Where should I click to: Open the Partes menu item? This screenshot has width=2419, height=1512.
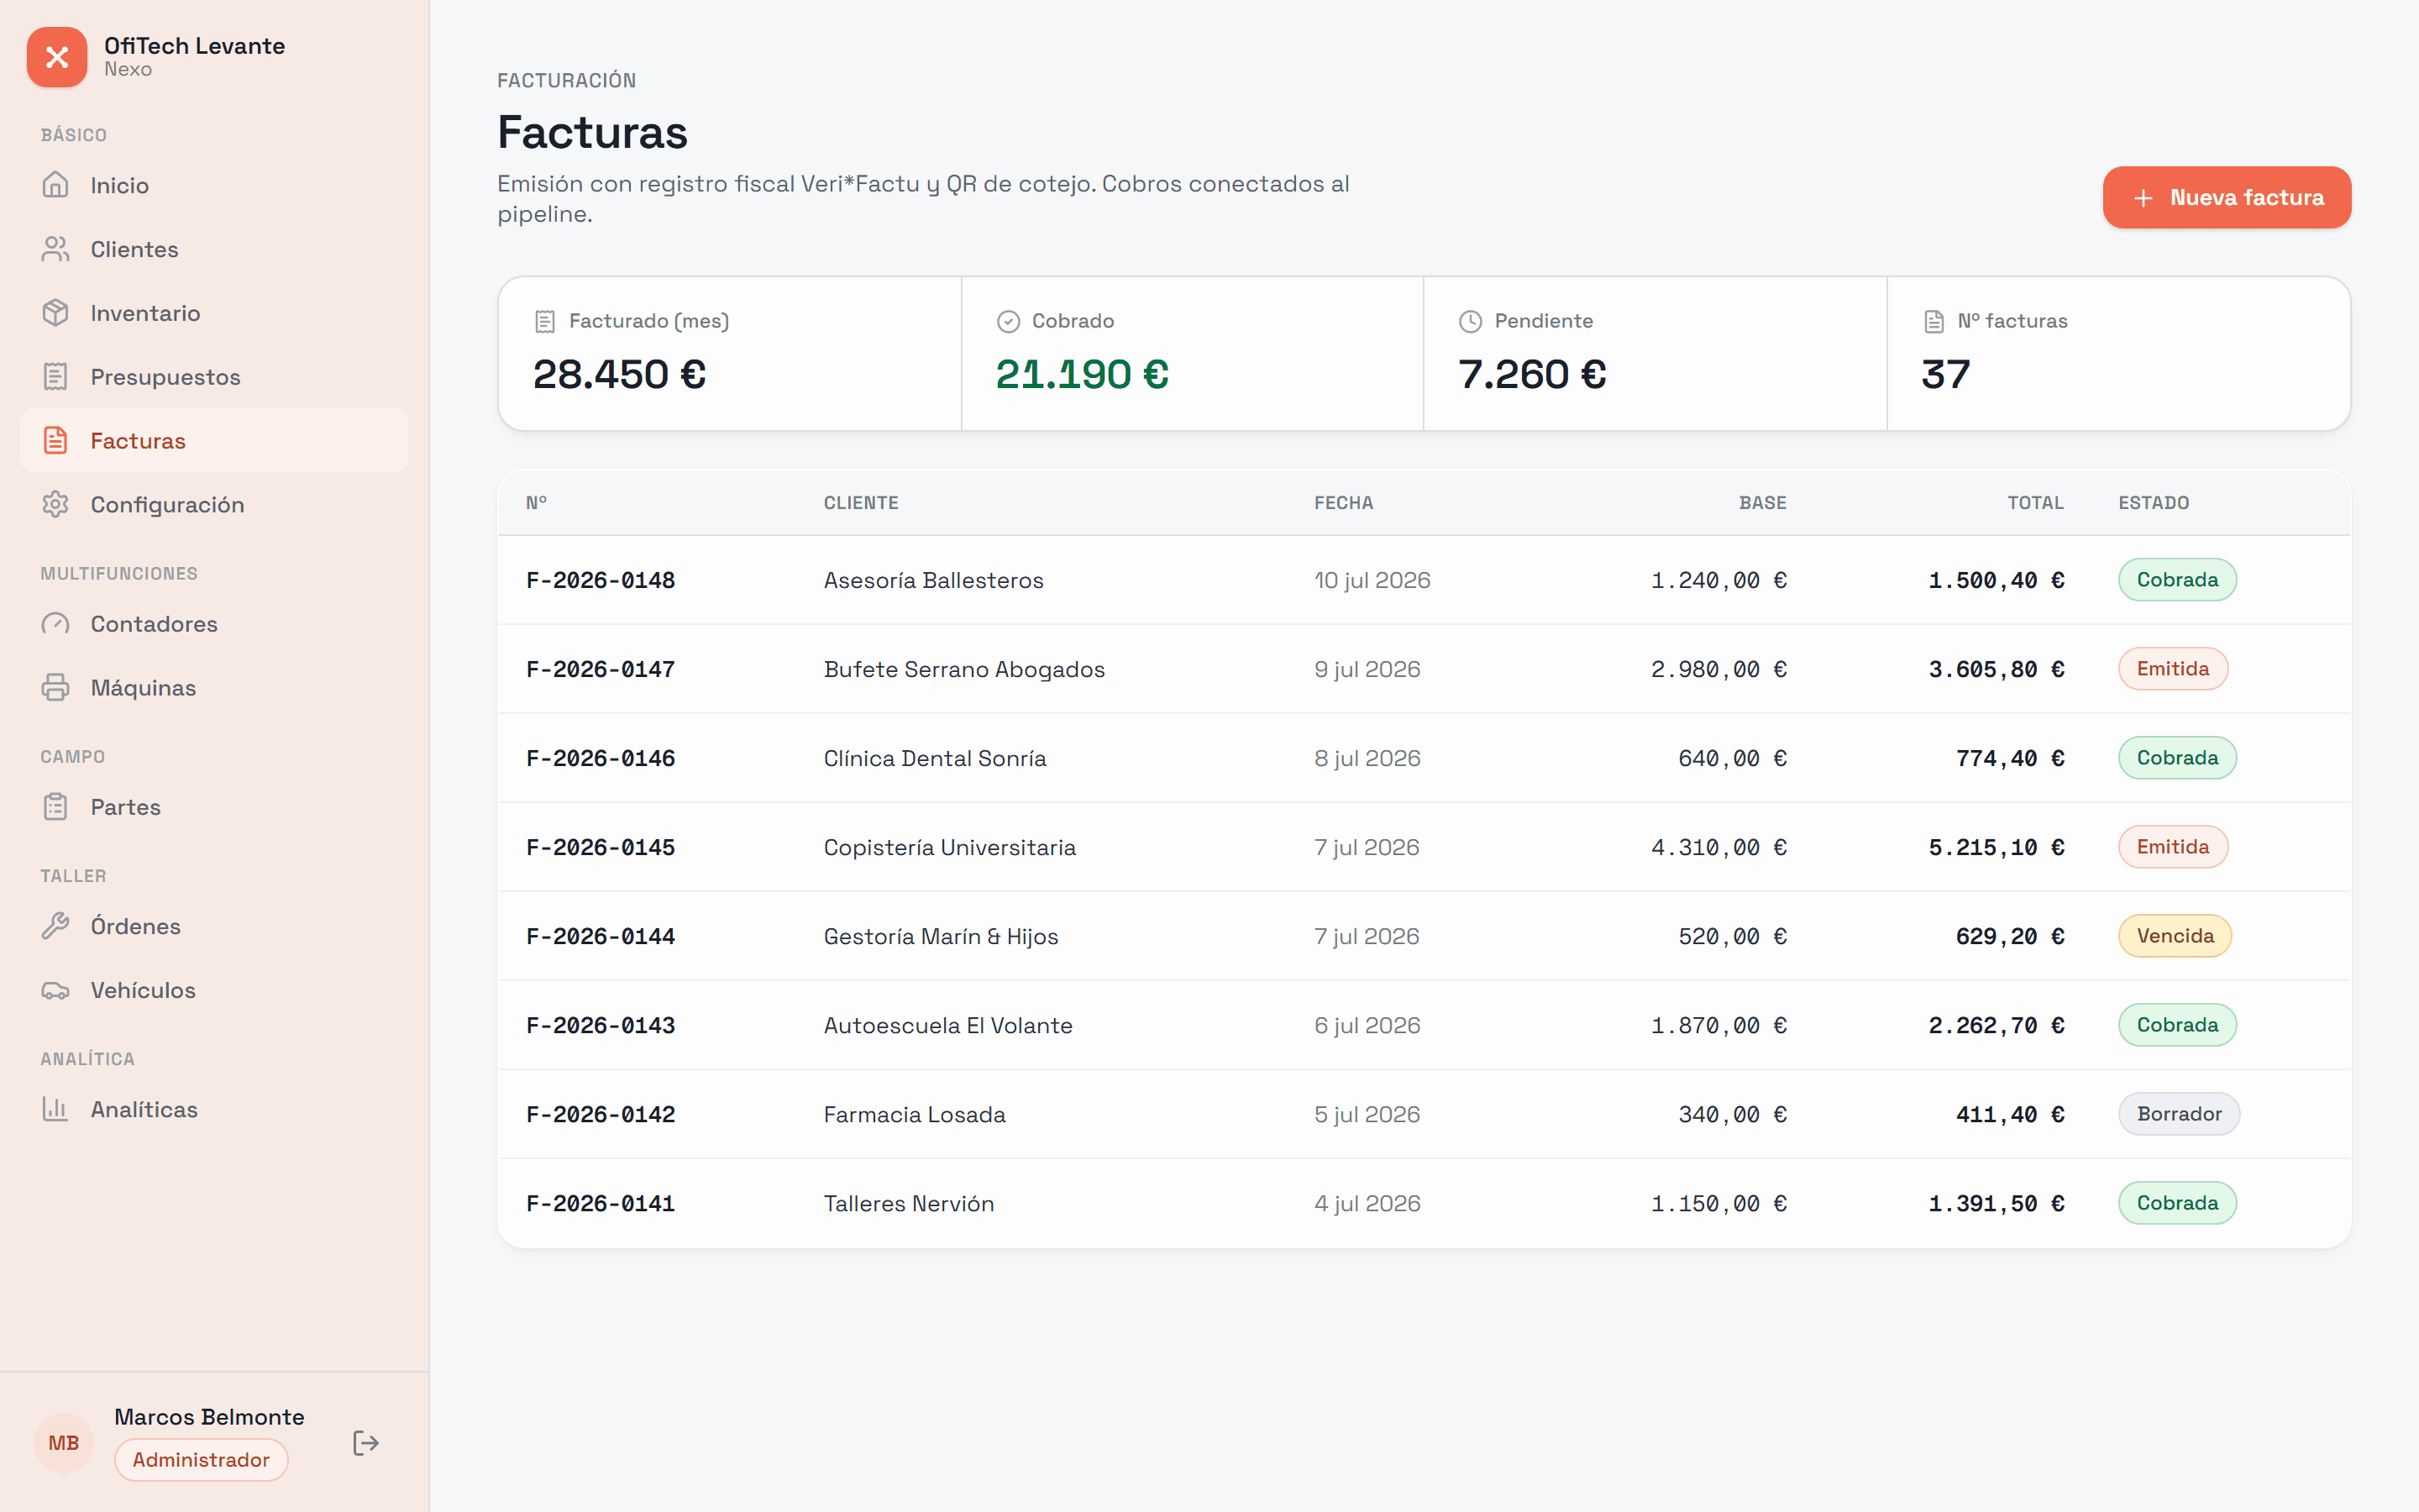point(214,807)
